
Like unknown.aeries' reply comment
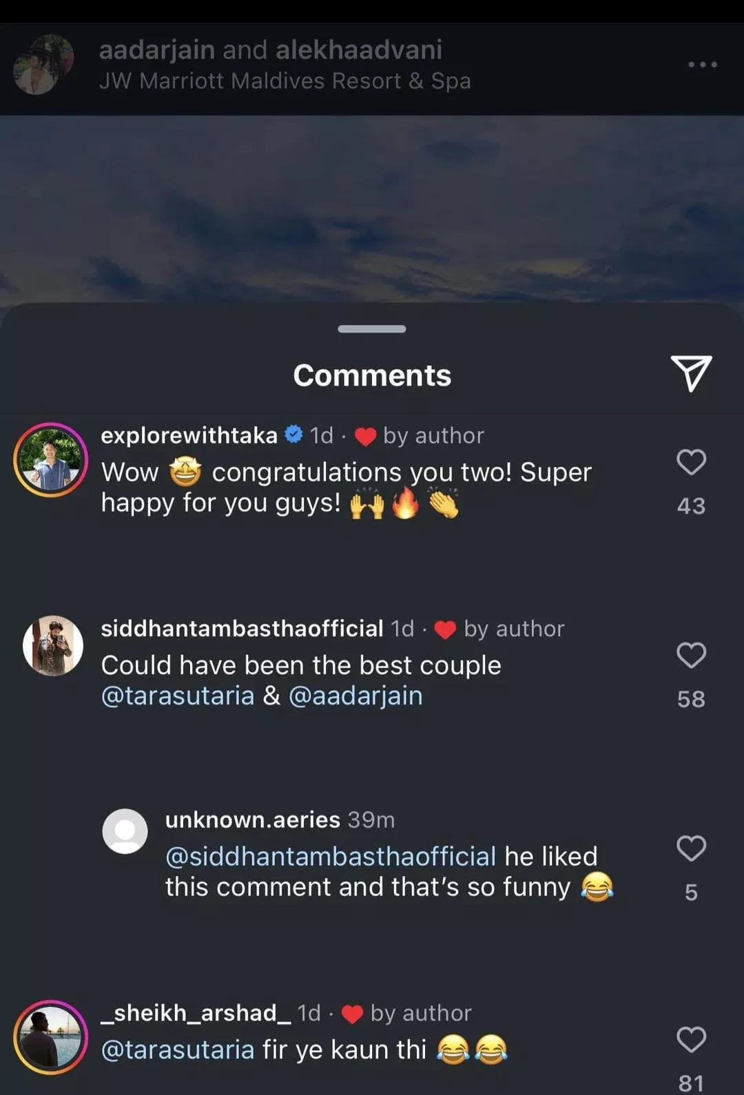[x=691, y=848]
